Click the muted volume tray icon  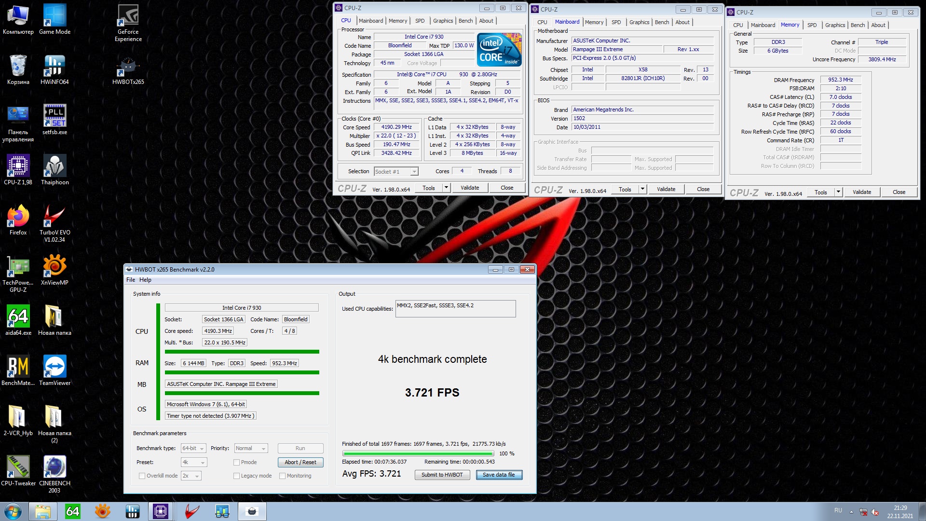[x=875, y=512]
